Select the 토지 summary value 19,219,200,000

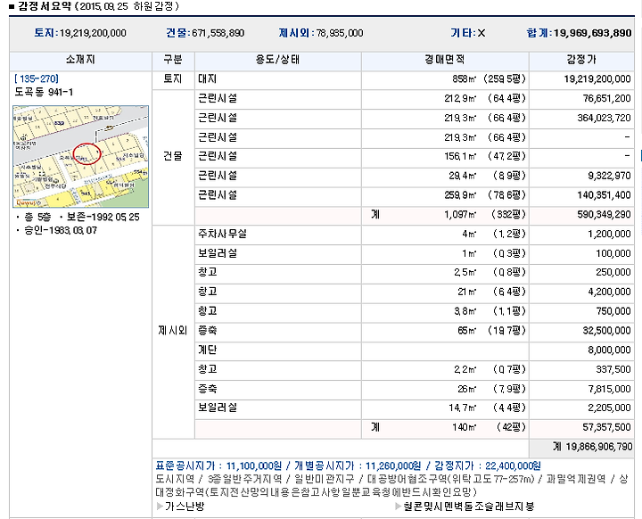[x=93, y=33]
